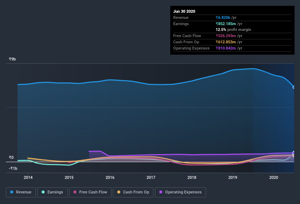Click the ₹6.820b revenue value
The image size is (300, 204).
point(223,17)
